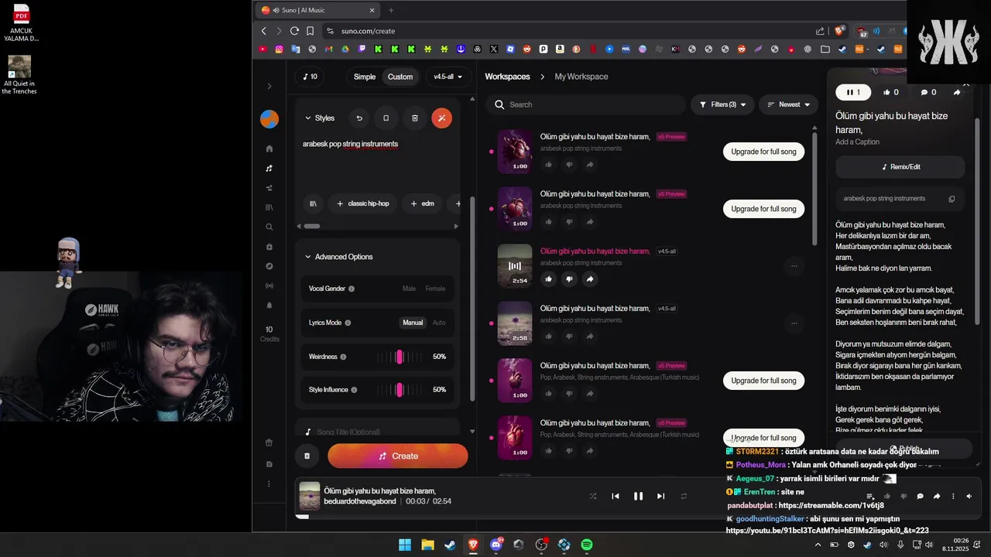The image size is (991, 557).
Task: Open comments in right panel header
Action: (928, 92)
